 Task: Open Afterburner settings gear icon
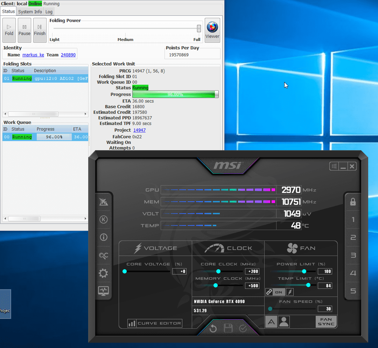tap(103, 273)
